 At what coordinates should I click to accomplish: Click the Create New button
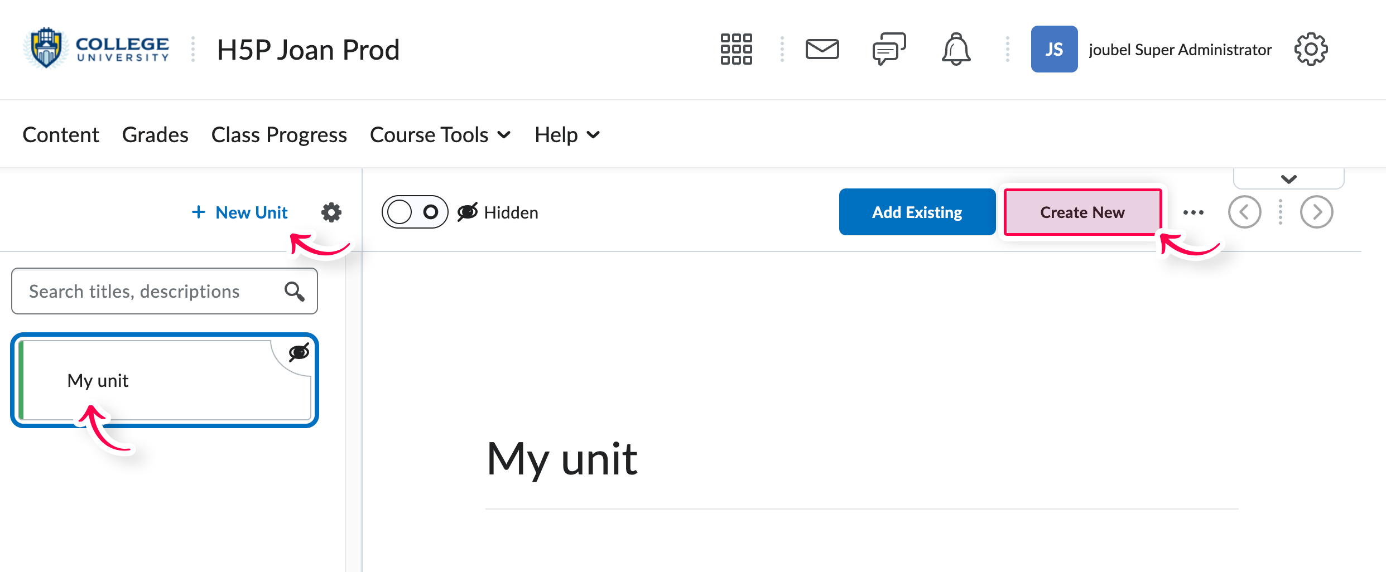point(1082,212)
